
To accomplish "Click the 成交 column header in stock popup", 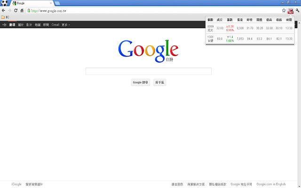I will tap(220, 20).
